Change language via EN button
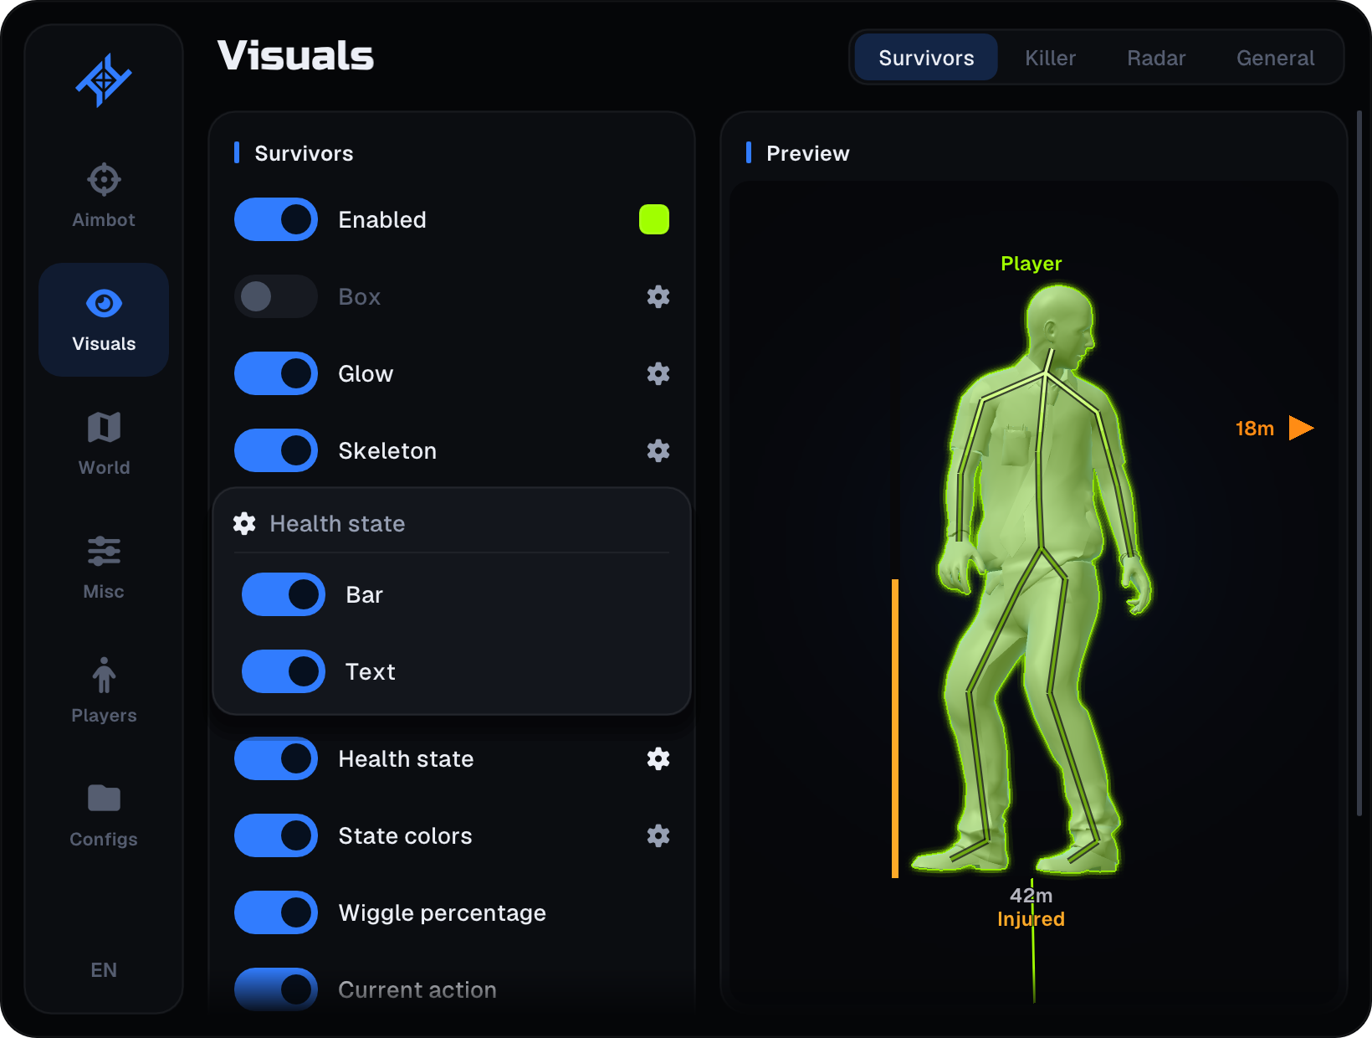 click(x=104, y=969)
